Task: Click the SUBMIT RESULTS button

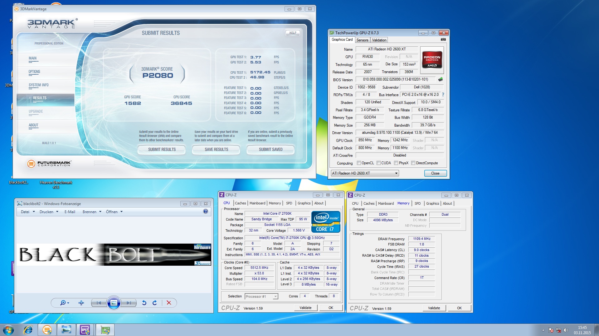Action: click(x=162, y=150)
